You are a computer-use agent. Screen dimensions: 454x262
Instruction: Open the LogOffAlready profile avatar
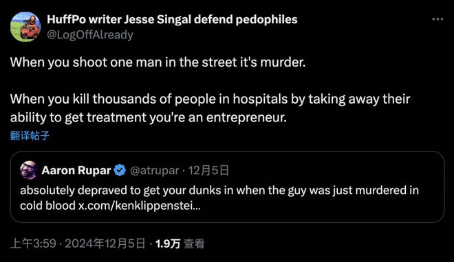coord(25,27)
